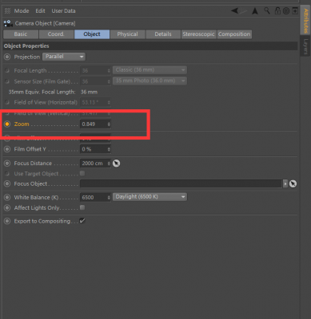The width and height of the screenshot is (311, 319).
Task: Click the Focus Object picker icon
Action: (x=293, y=183)
